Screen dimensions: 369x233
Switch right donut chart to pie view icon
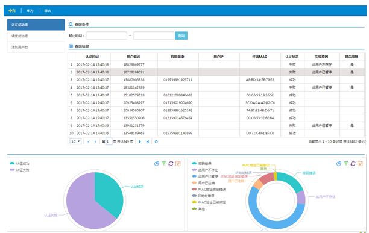coord(339,164)
